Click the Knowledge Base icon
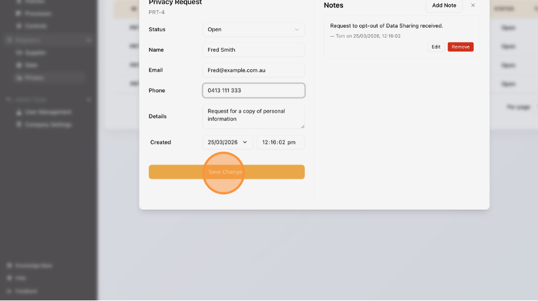This screenshot has height=301, width=538. (9, 266)
